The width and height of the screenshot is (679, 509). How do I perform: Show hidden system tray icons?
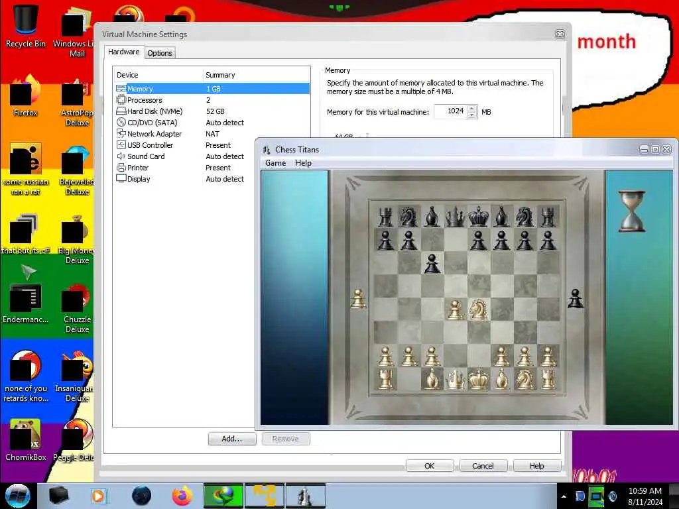(x=564, y=496)
